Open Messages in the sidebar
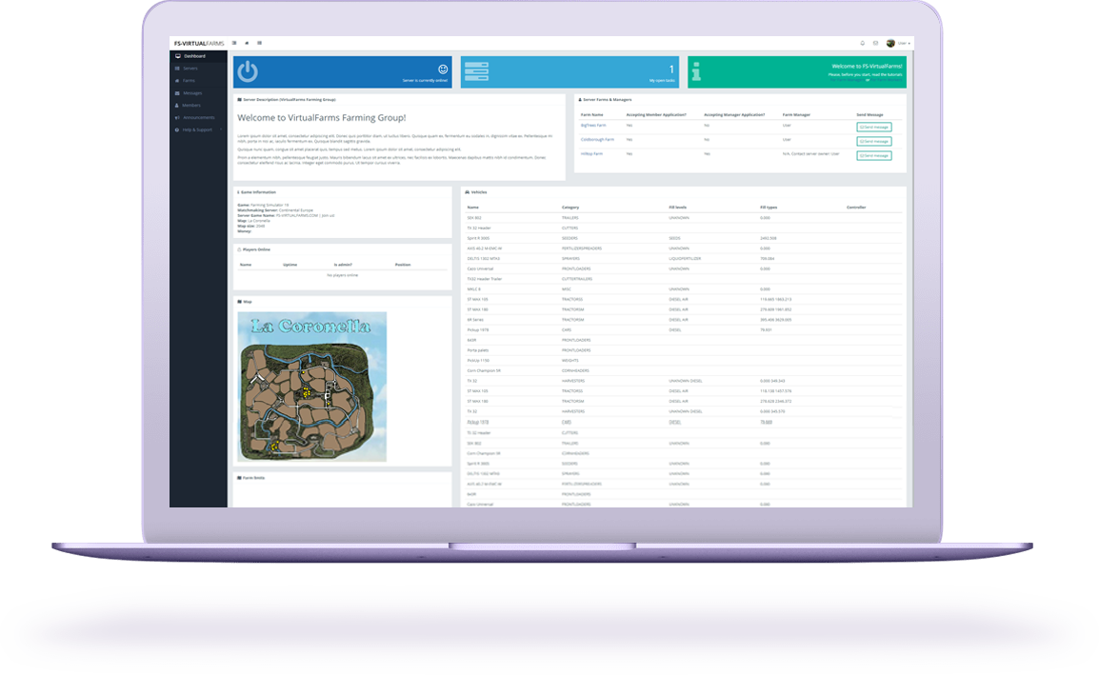1099x675 pixels. coord(198,93)
